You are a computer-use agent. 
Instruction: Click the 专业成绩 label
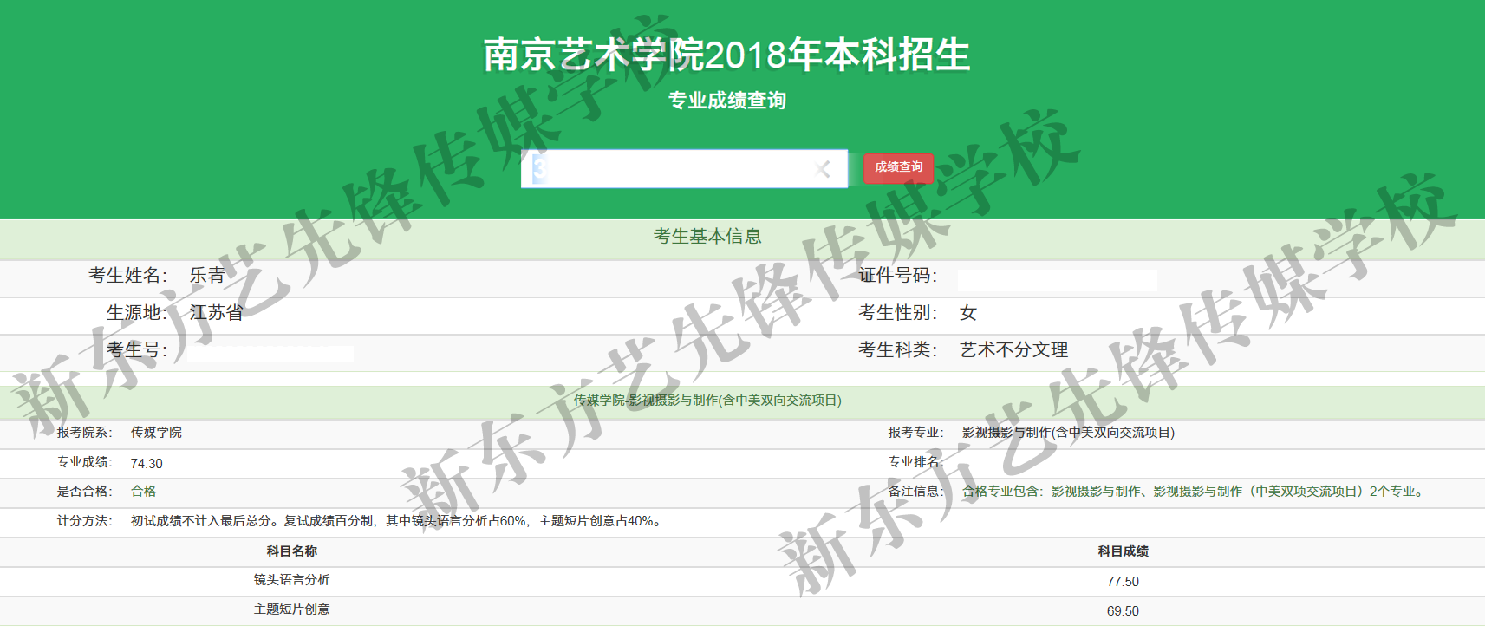tap(85, 462)
